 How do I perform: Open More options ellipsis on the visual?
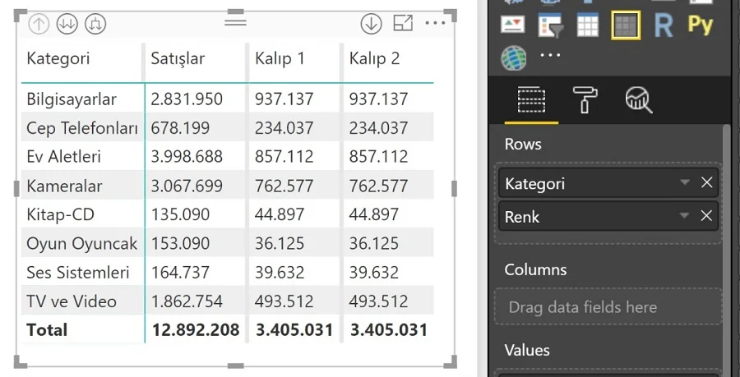pos(435,24)
